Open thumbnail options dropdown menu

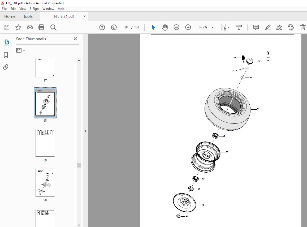(20, 50)
